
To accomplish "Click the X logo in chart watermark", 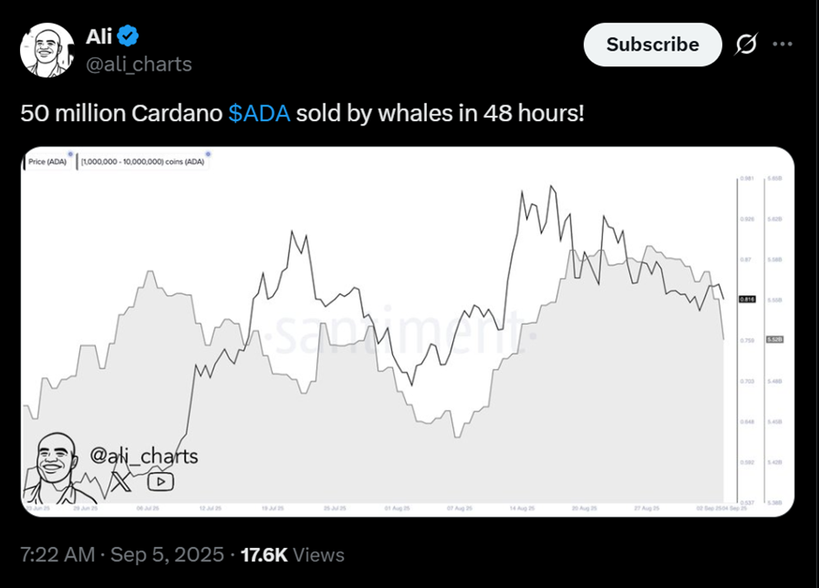I will point(122,480).
